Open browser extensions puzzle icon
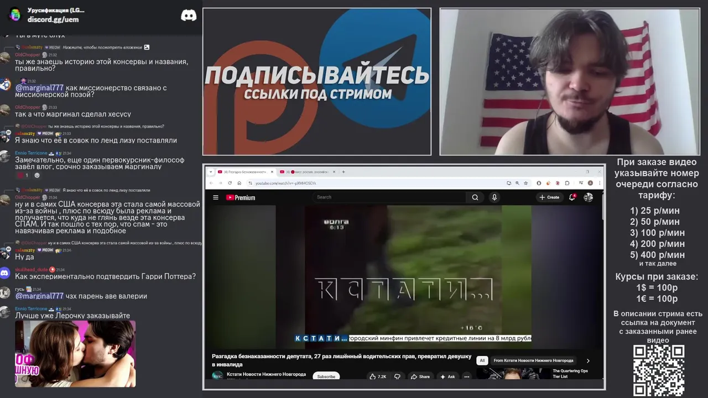Viewport: 708px width, 398px height. point(567,183)
